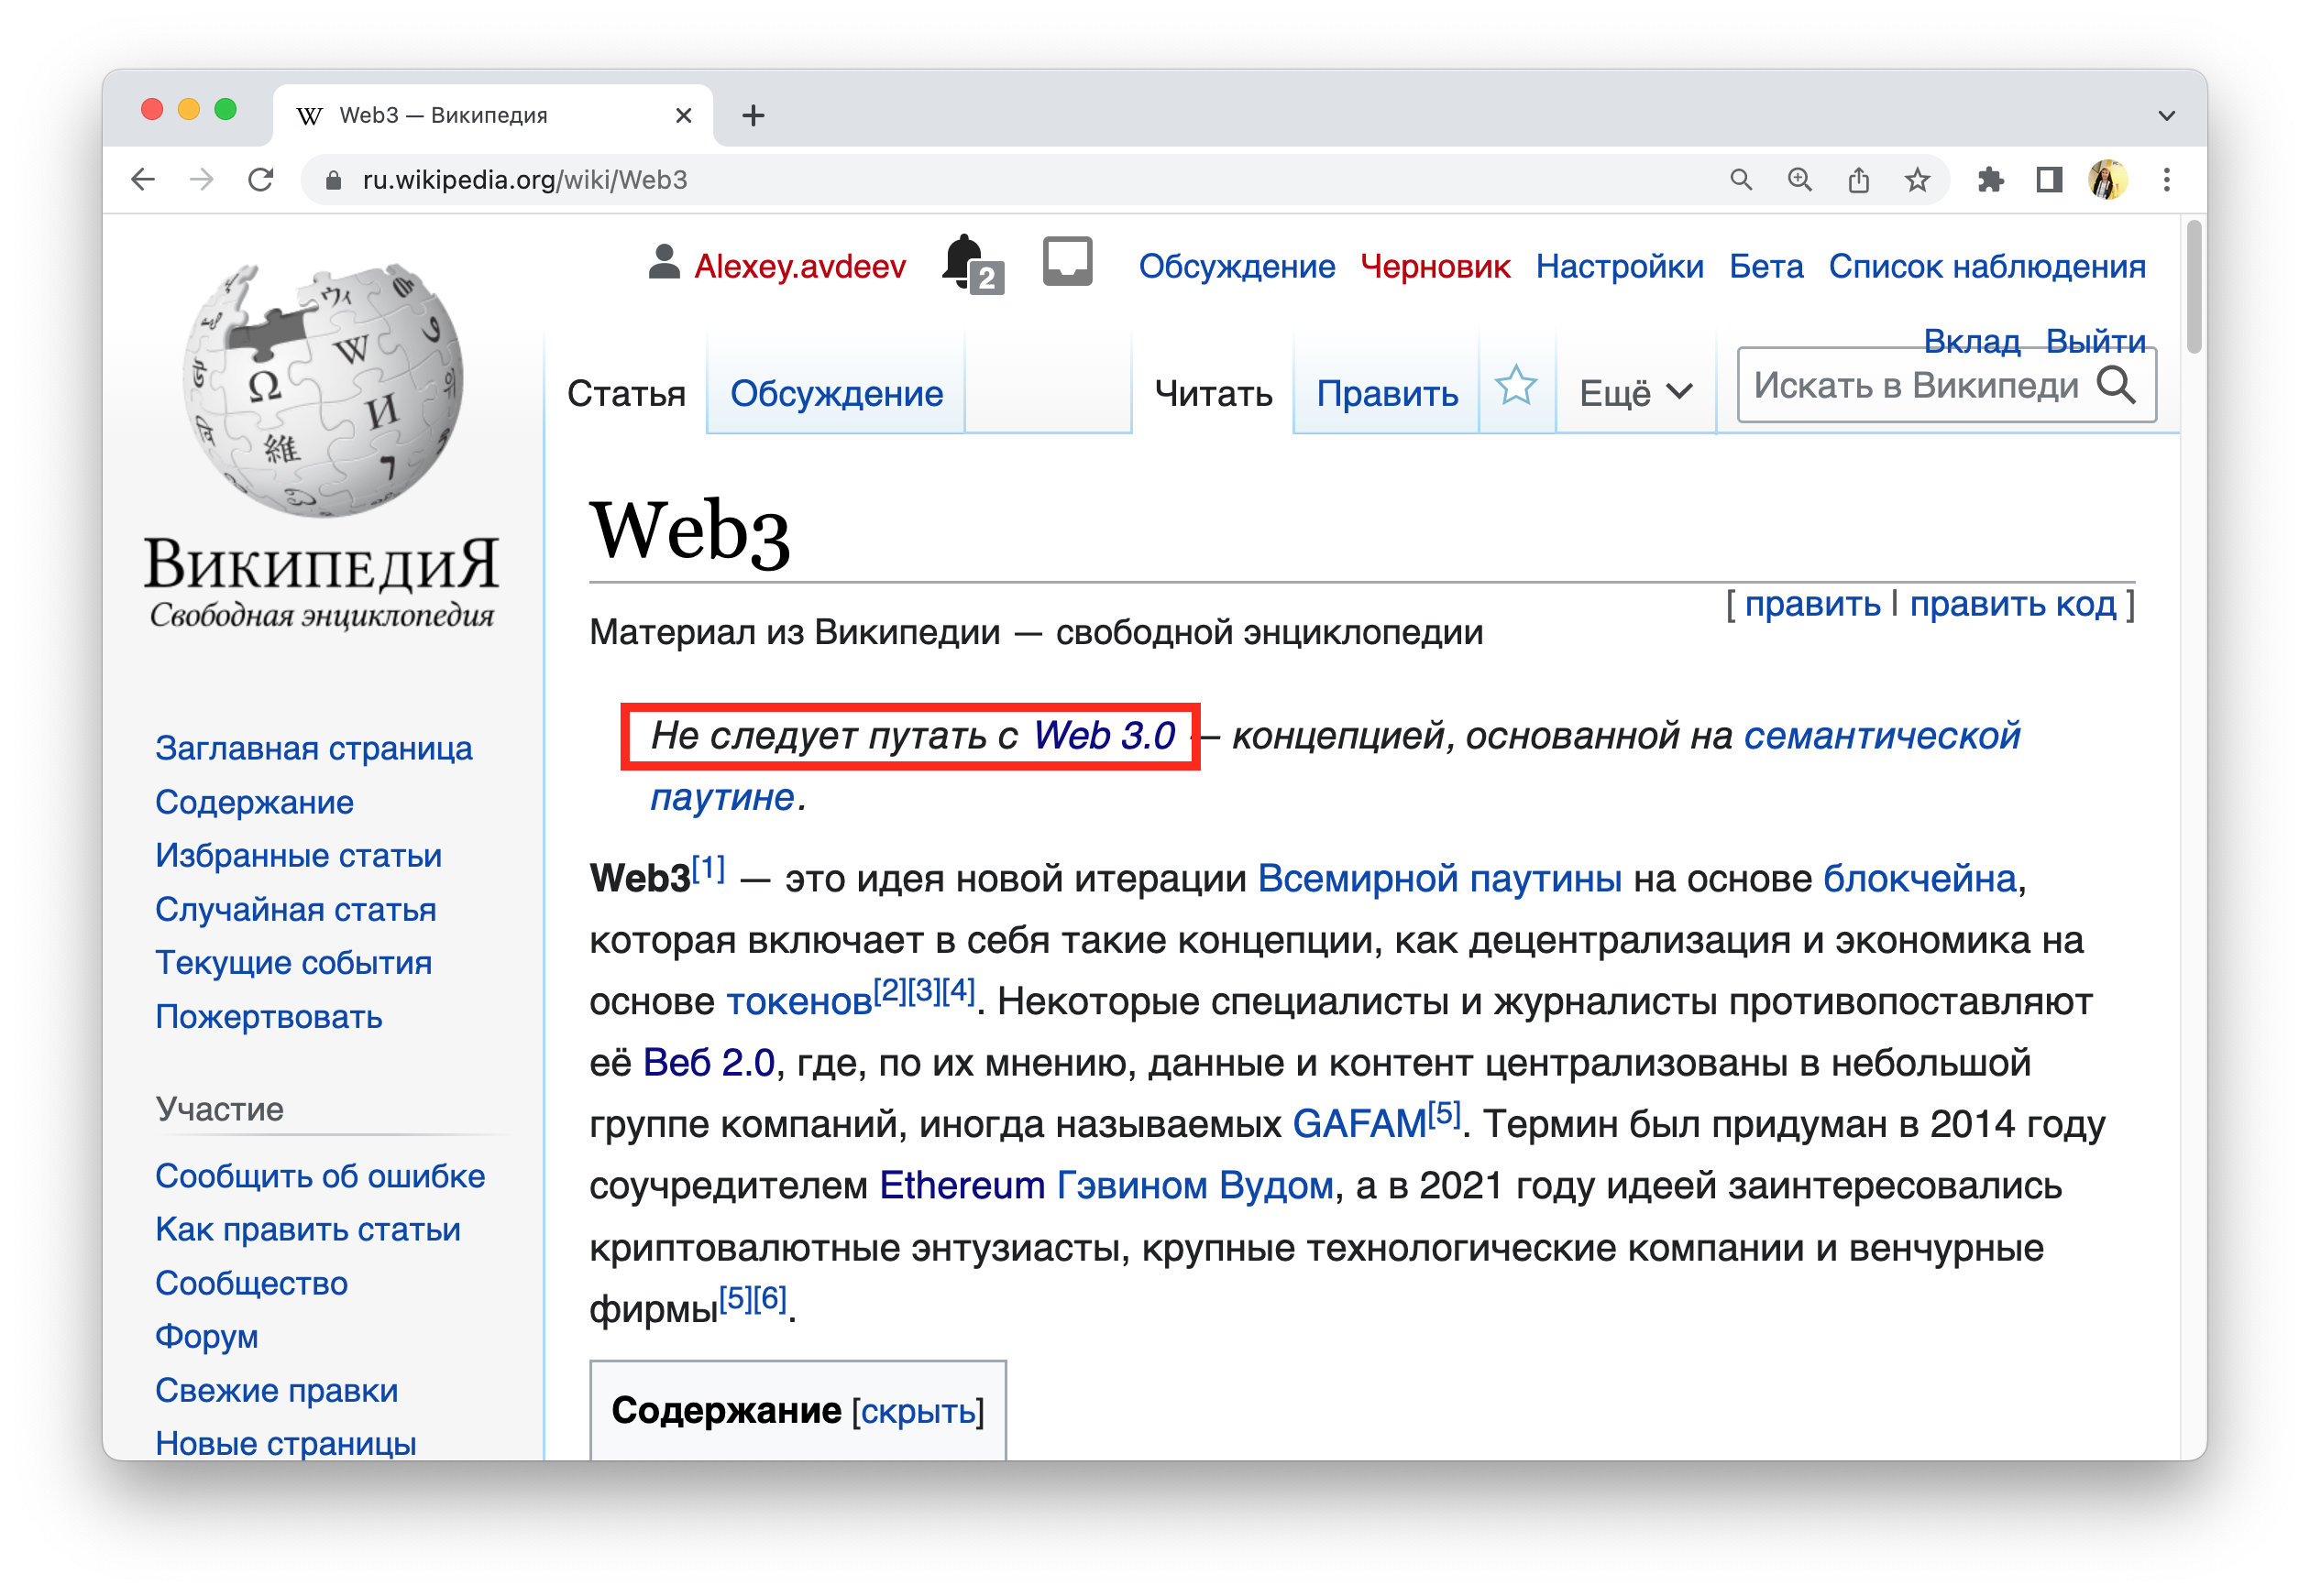The height and width of the screenshot is (1596, 2310).
Task: Click the lock icon in the address bar
Action: pos(335,180)
